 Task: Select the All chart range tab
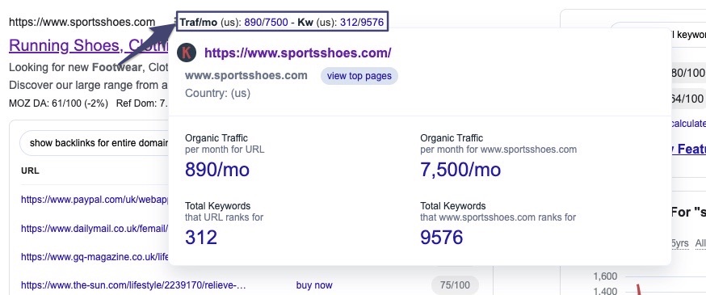(700, 243)
